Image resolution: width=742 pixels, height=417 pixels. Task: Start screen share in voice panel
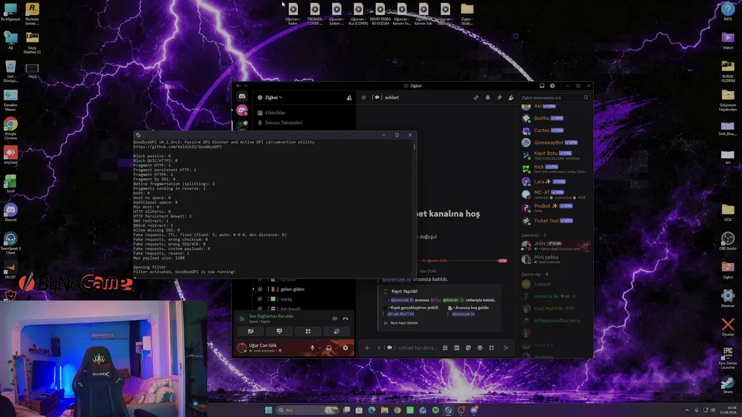pyautogui.click(x=279, y=331)
